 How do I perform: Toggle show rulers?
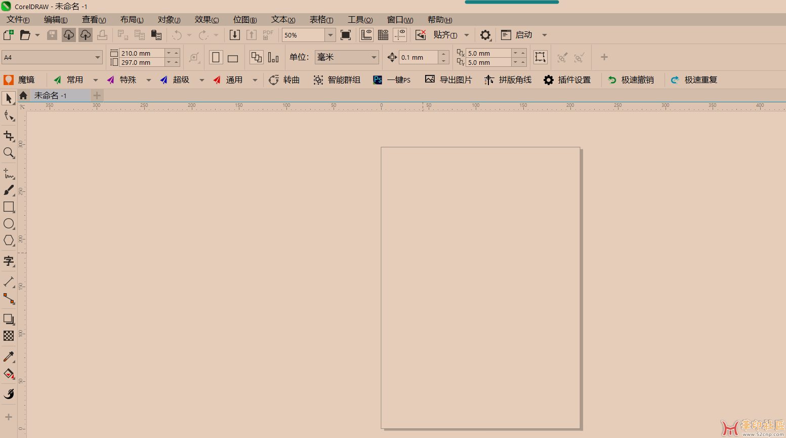(x=366, y=35)
